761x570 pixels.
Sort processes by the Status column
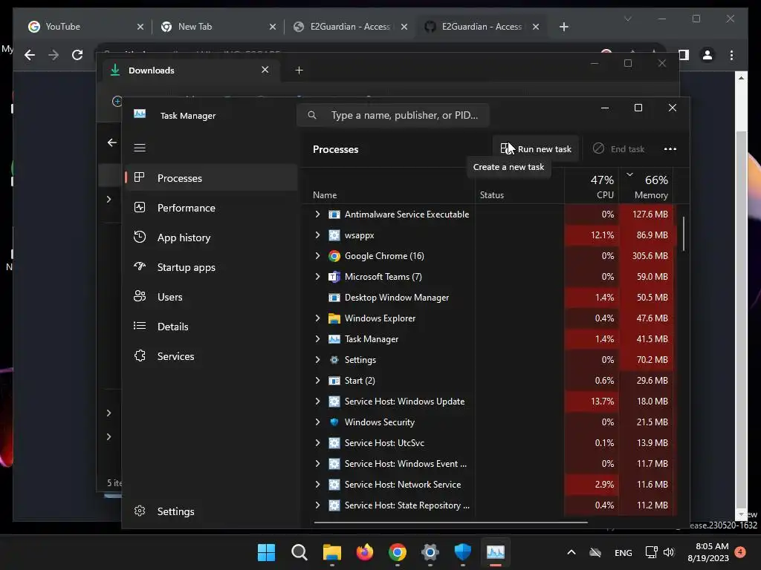519,186
